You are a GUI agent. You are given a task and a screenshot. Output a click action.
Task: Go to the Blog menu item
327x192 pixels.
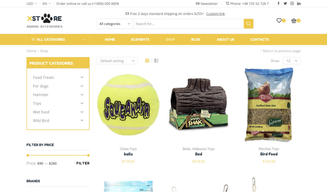click(196, 39)
